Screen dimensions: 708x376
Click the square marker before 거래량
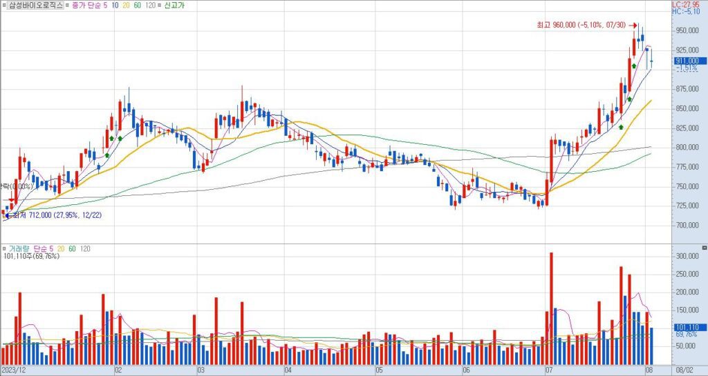point(4,248)
